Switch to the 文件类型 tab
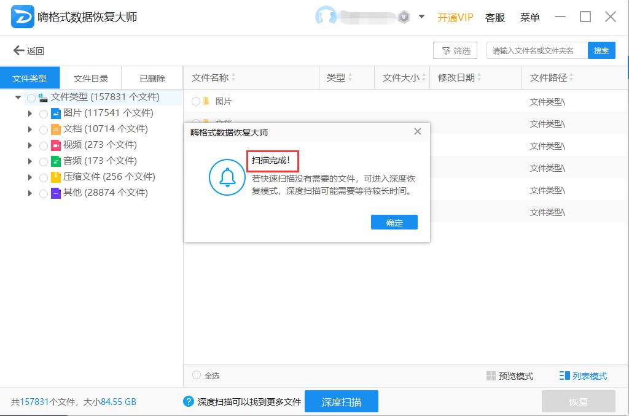Viewport: 629px width, 416px height. (29, 78)
